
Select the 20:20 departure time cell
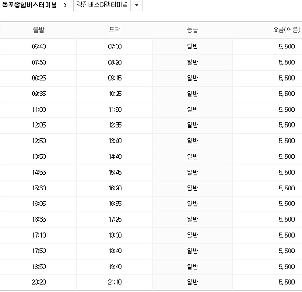pyautogui.click(x=39, y=282)
